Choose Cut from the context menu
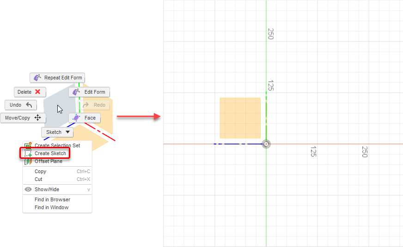 (57, 179)
